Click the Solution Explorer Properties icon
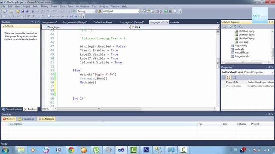Viewport: 275px width, 154px height. pyautogui.click(x=224, y=27)
